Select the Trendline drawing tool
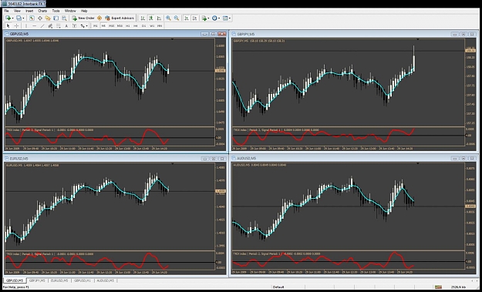The width and height of the screenshot is (482, 292). coord(42,25)
